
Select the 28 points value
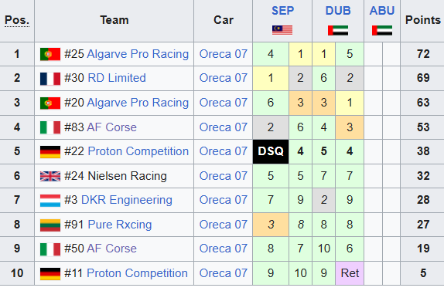tap(423, 200)
